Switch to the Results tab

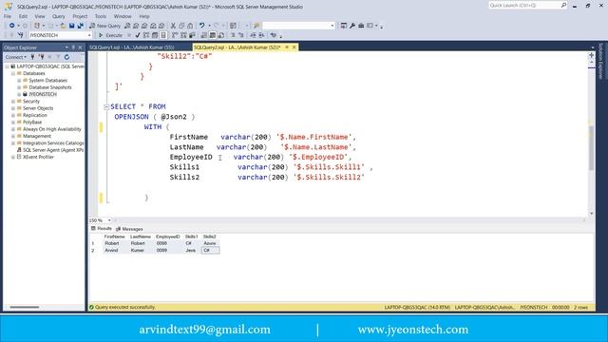tap(102, 229)
